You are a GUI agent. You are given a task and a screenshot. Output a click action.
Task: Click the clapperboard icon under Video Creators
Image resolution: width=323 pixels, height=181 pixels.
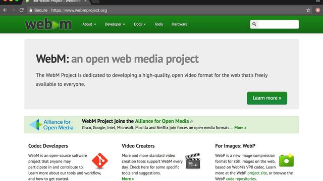point(193,161)
